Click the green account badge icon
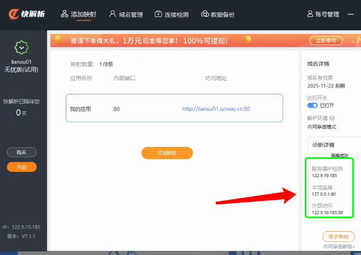This screenshot has width=361, height=255. (x=21, y=47)
